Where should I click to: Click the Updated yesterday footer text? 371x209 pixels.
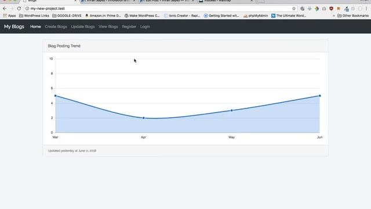coord(72,151)
